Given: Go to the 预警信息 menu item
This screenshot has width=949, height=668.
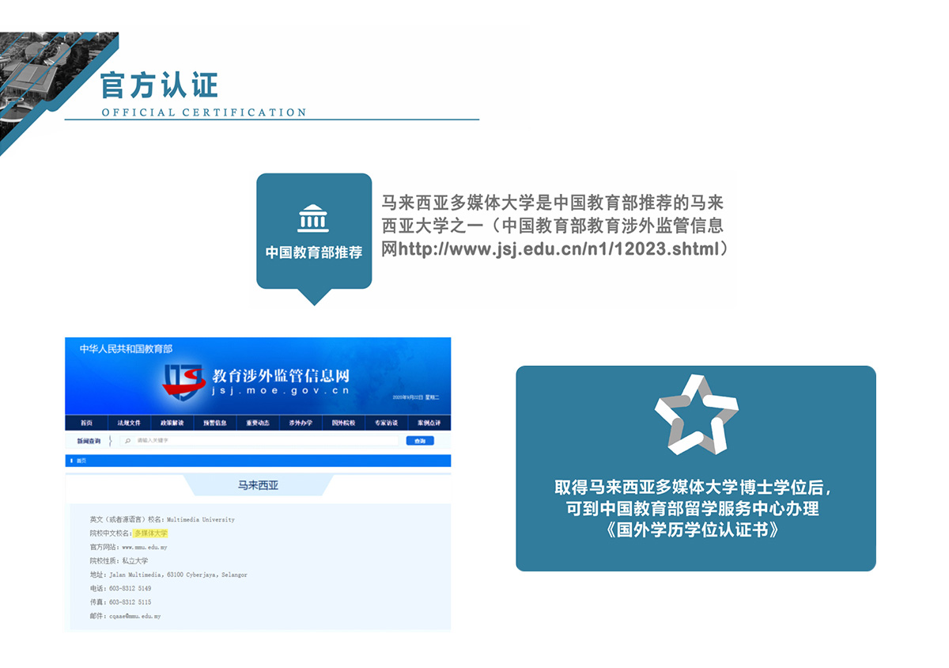Looking at the screenshot, I should [214, 423].
